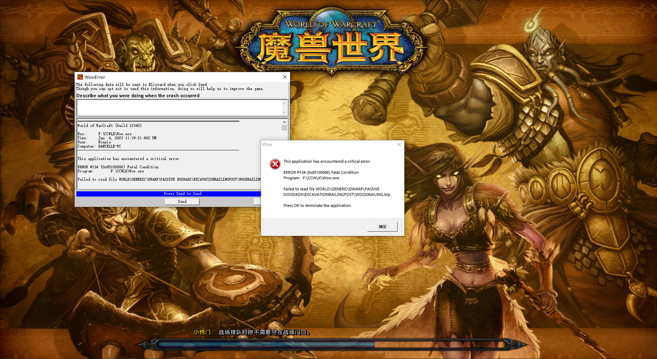
Task: Click the yellow loading tip text
Action: (x=251, y=332)
